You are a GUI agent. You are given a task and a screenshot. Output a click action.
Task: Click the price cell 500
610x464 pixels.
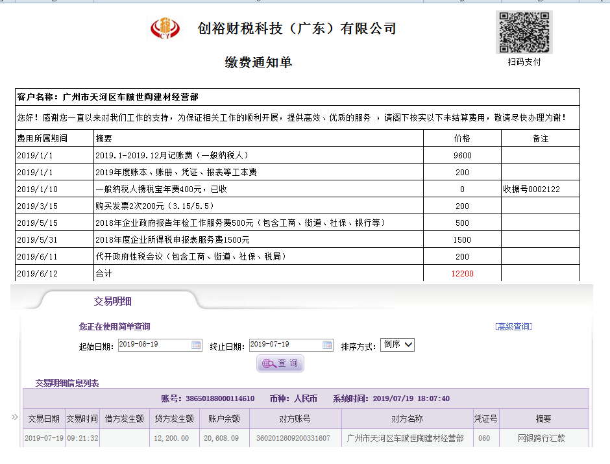(462, 223)
